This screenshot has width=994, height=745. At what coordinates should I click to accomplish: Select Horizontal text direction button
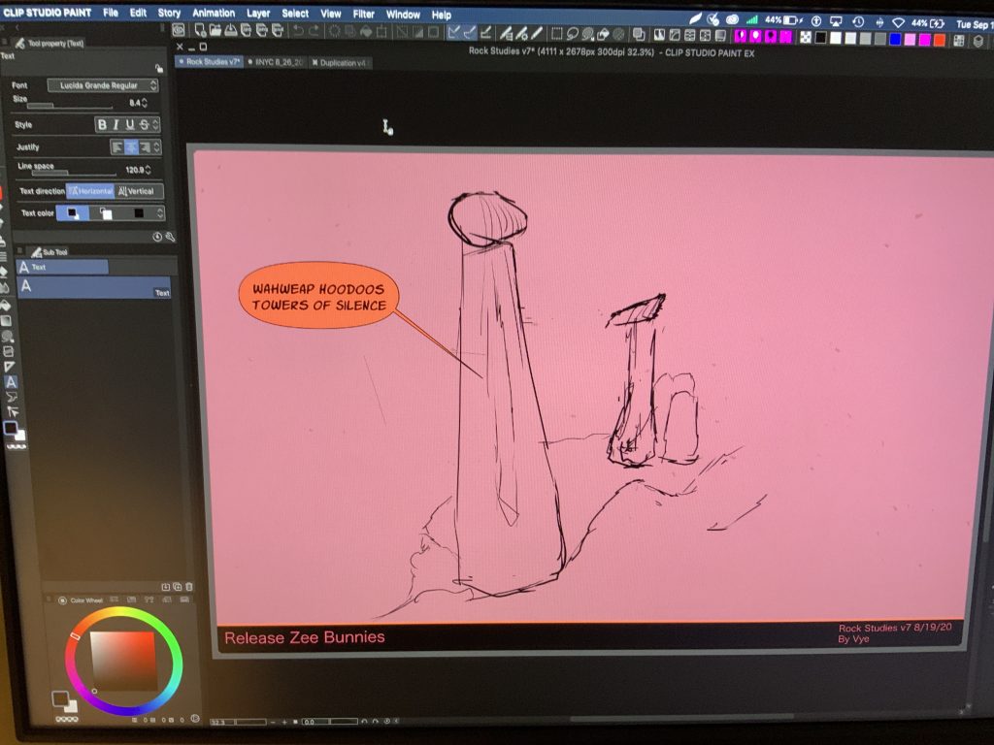[92, 191]
